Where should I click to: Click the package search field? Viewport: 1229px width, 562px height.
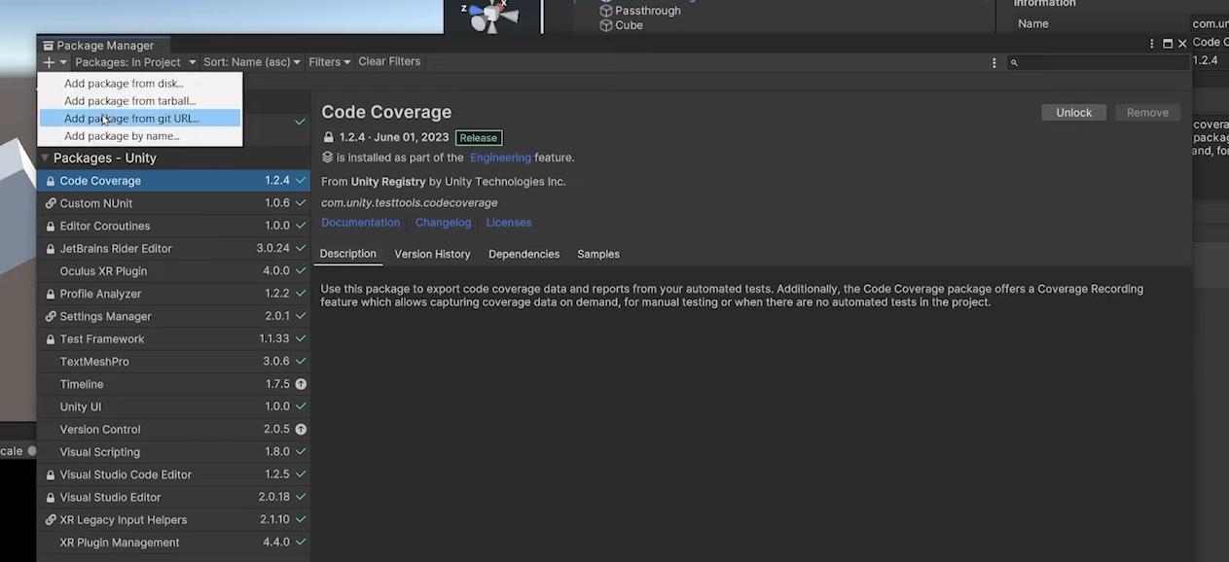point(1098,62)
